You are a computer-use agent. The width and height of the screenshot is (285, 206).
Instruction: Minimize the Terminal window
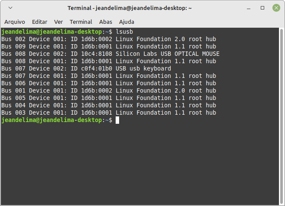(x=249, y=8)
